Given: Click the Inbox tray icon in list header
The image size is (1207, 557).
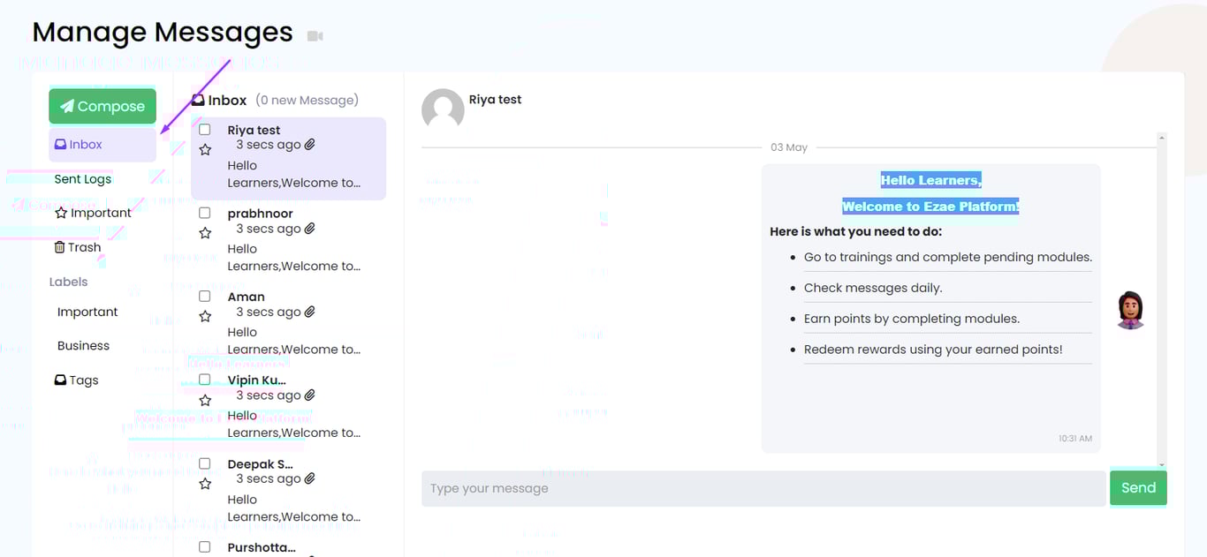Looking at the screenshot, I should point(198,100).
